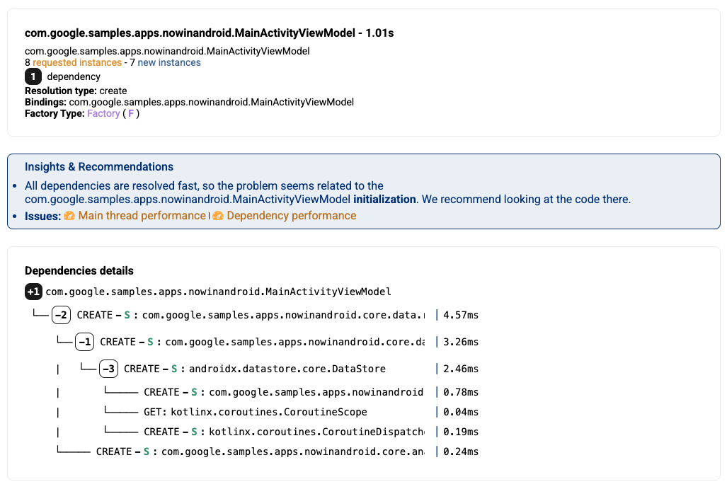Click the S badge on the 4.57ms row
The height and width of the screenshot is (489, 727).
click(127, 315)
